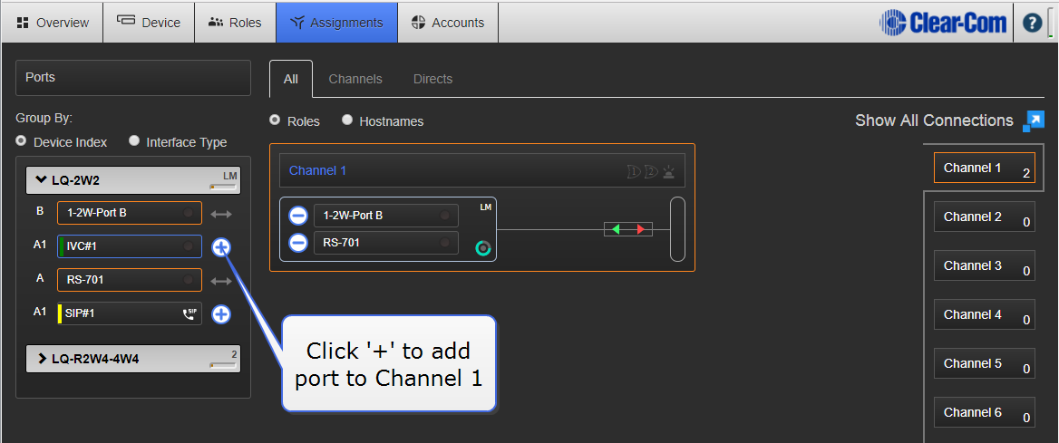
Task: Select the Assignments tab
Action: pyautogui.click(x=336, y=23)
